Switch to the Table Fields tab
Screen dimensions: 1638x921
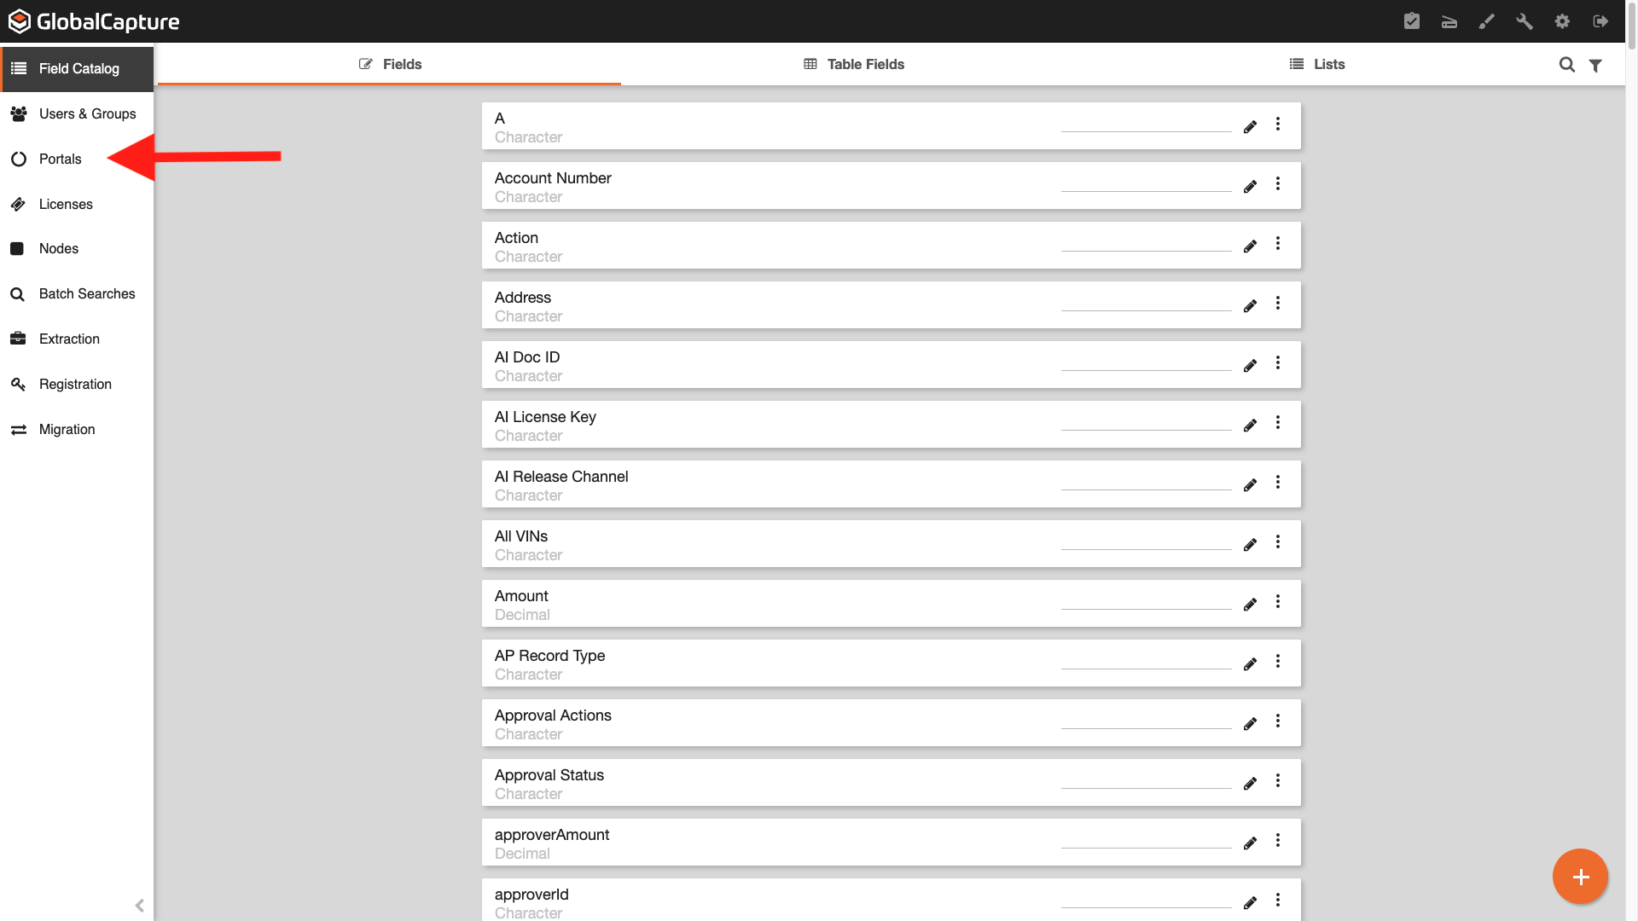click(854, 64)
